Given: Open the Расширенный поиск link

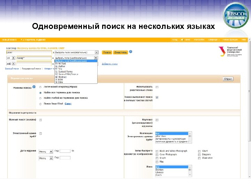Looking at the screenshot, I should point(31,69).
